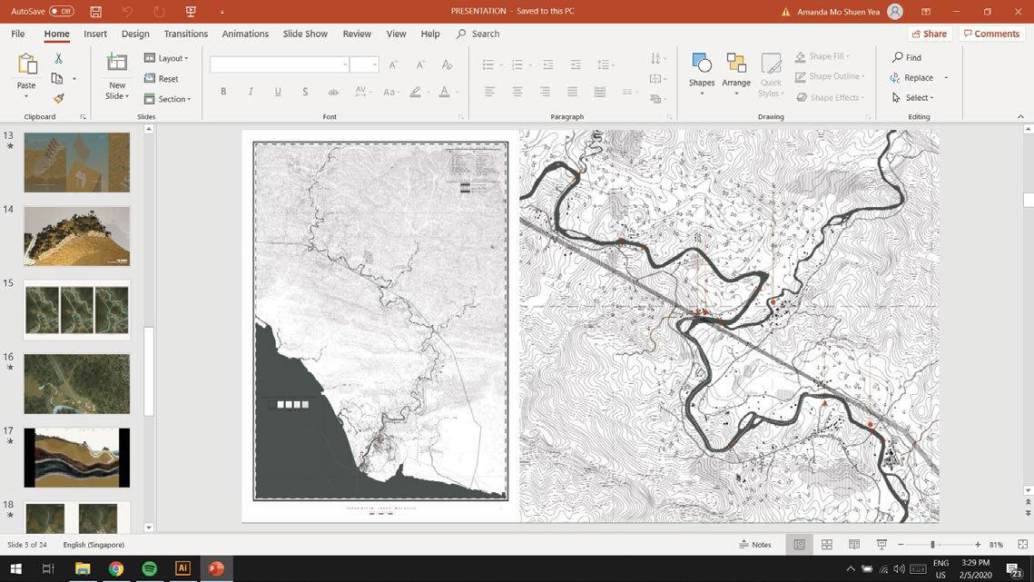This screenshot has width=1034, height=582.
Task: Click the Clear All Formatting icon
Action: 448,64
